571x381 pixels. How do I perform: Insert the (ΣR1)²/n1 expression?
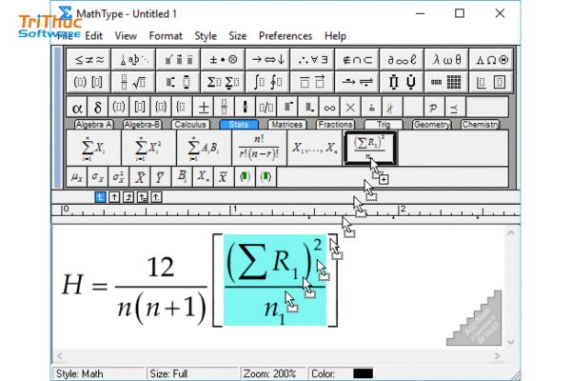(x=369, y=148)
